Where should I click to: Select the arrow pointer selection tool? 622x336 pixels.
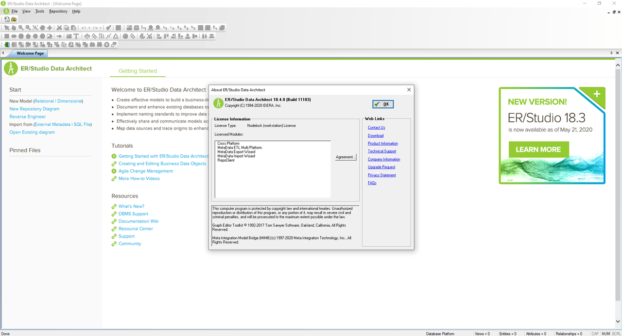7,28
